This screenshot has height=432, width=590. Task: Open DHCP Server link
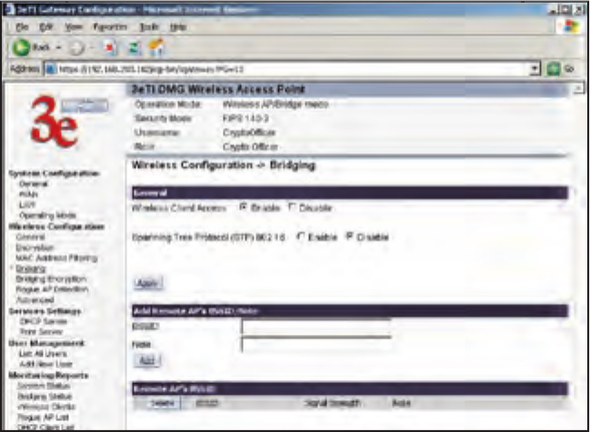click(44, 322)
